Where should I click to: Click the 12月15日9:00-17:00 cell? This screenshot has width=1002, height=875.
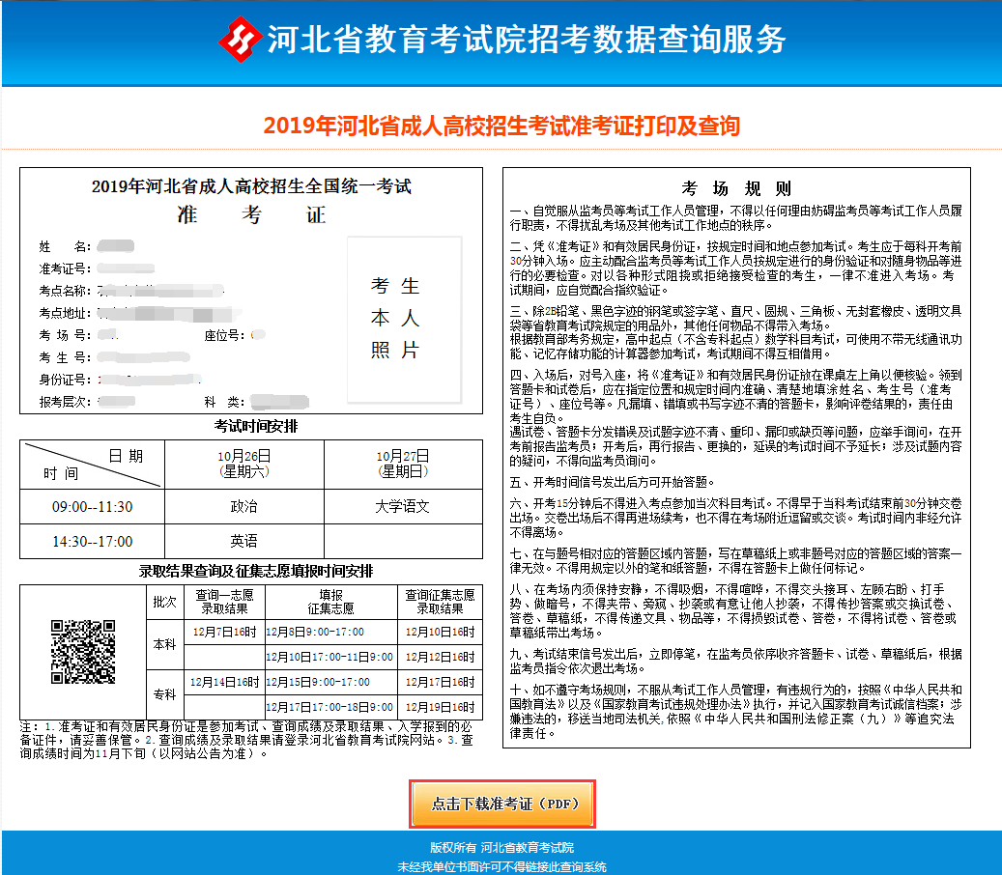pos(331,682)
